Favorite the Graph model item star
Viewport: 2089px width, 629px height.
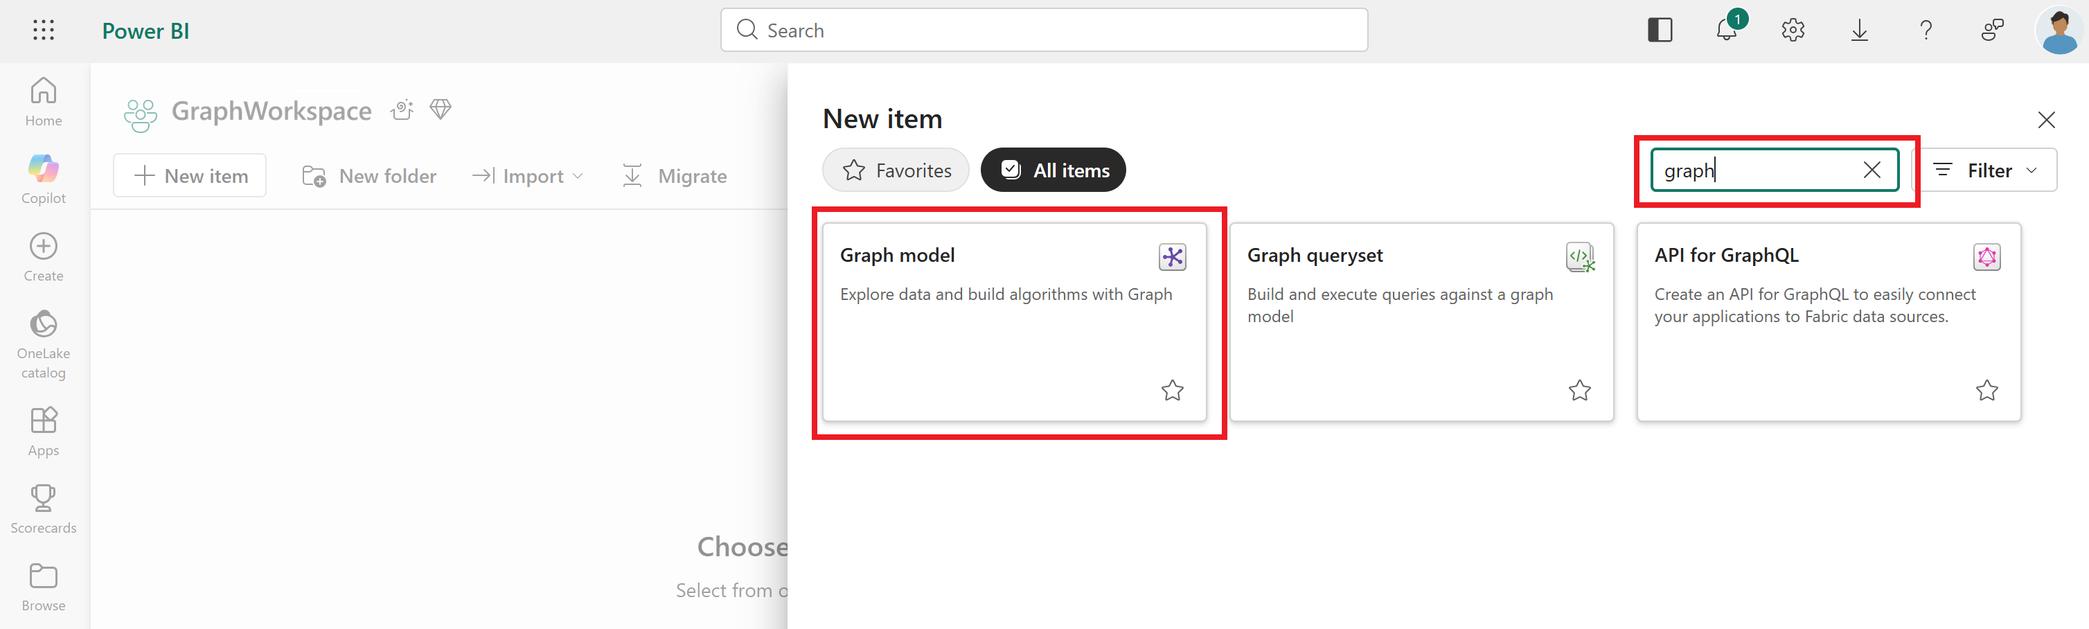pyautogui.click(x=1173, y=391)
